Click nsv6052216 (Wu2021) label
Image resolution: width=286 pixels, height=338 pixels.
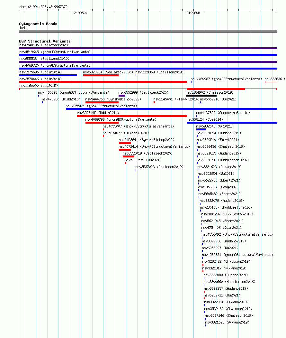pos(219,99)
